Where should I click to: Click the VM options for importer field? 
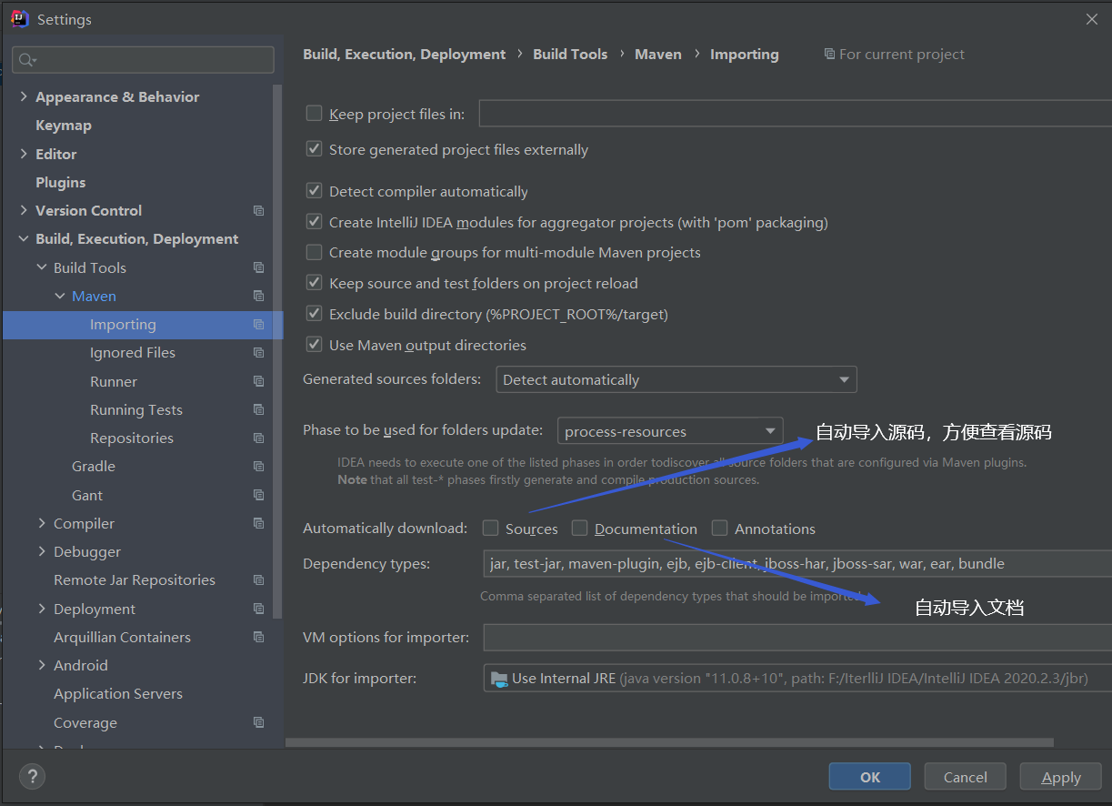point(796,638)
